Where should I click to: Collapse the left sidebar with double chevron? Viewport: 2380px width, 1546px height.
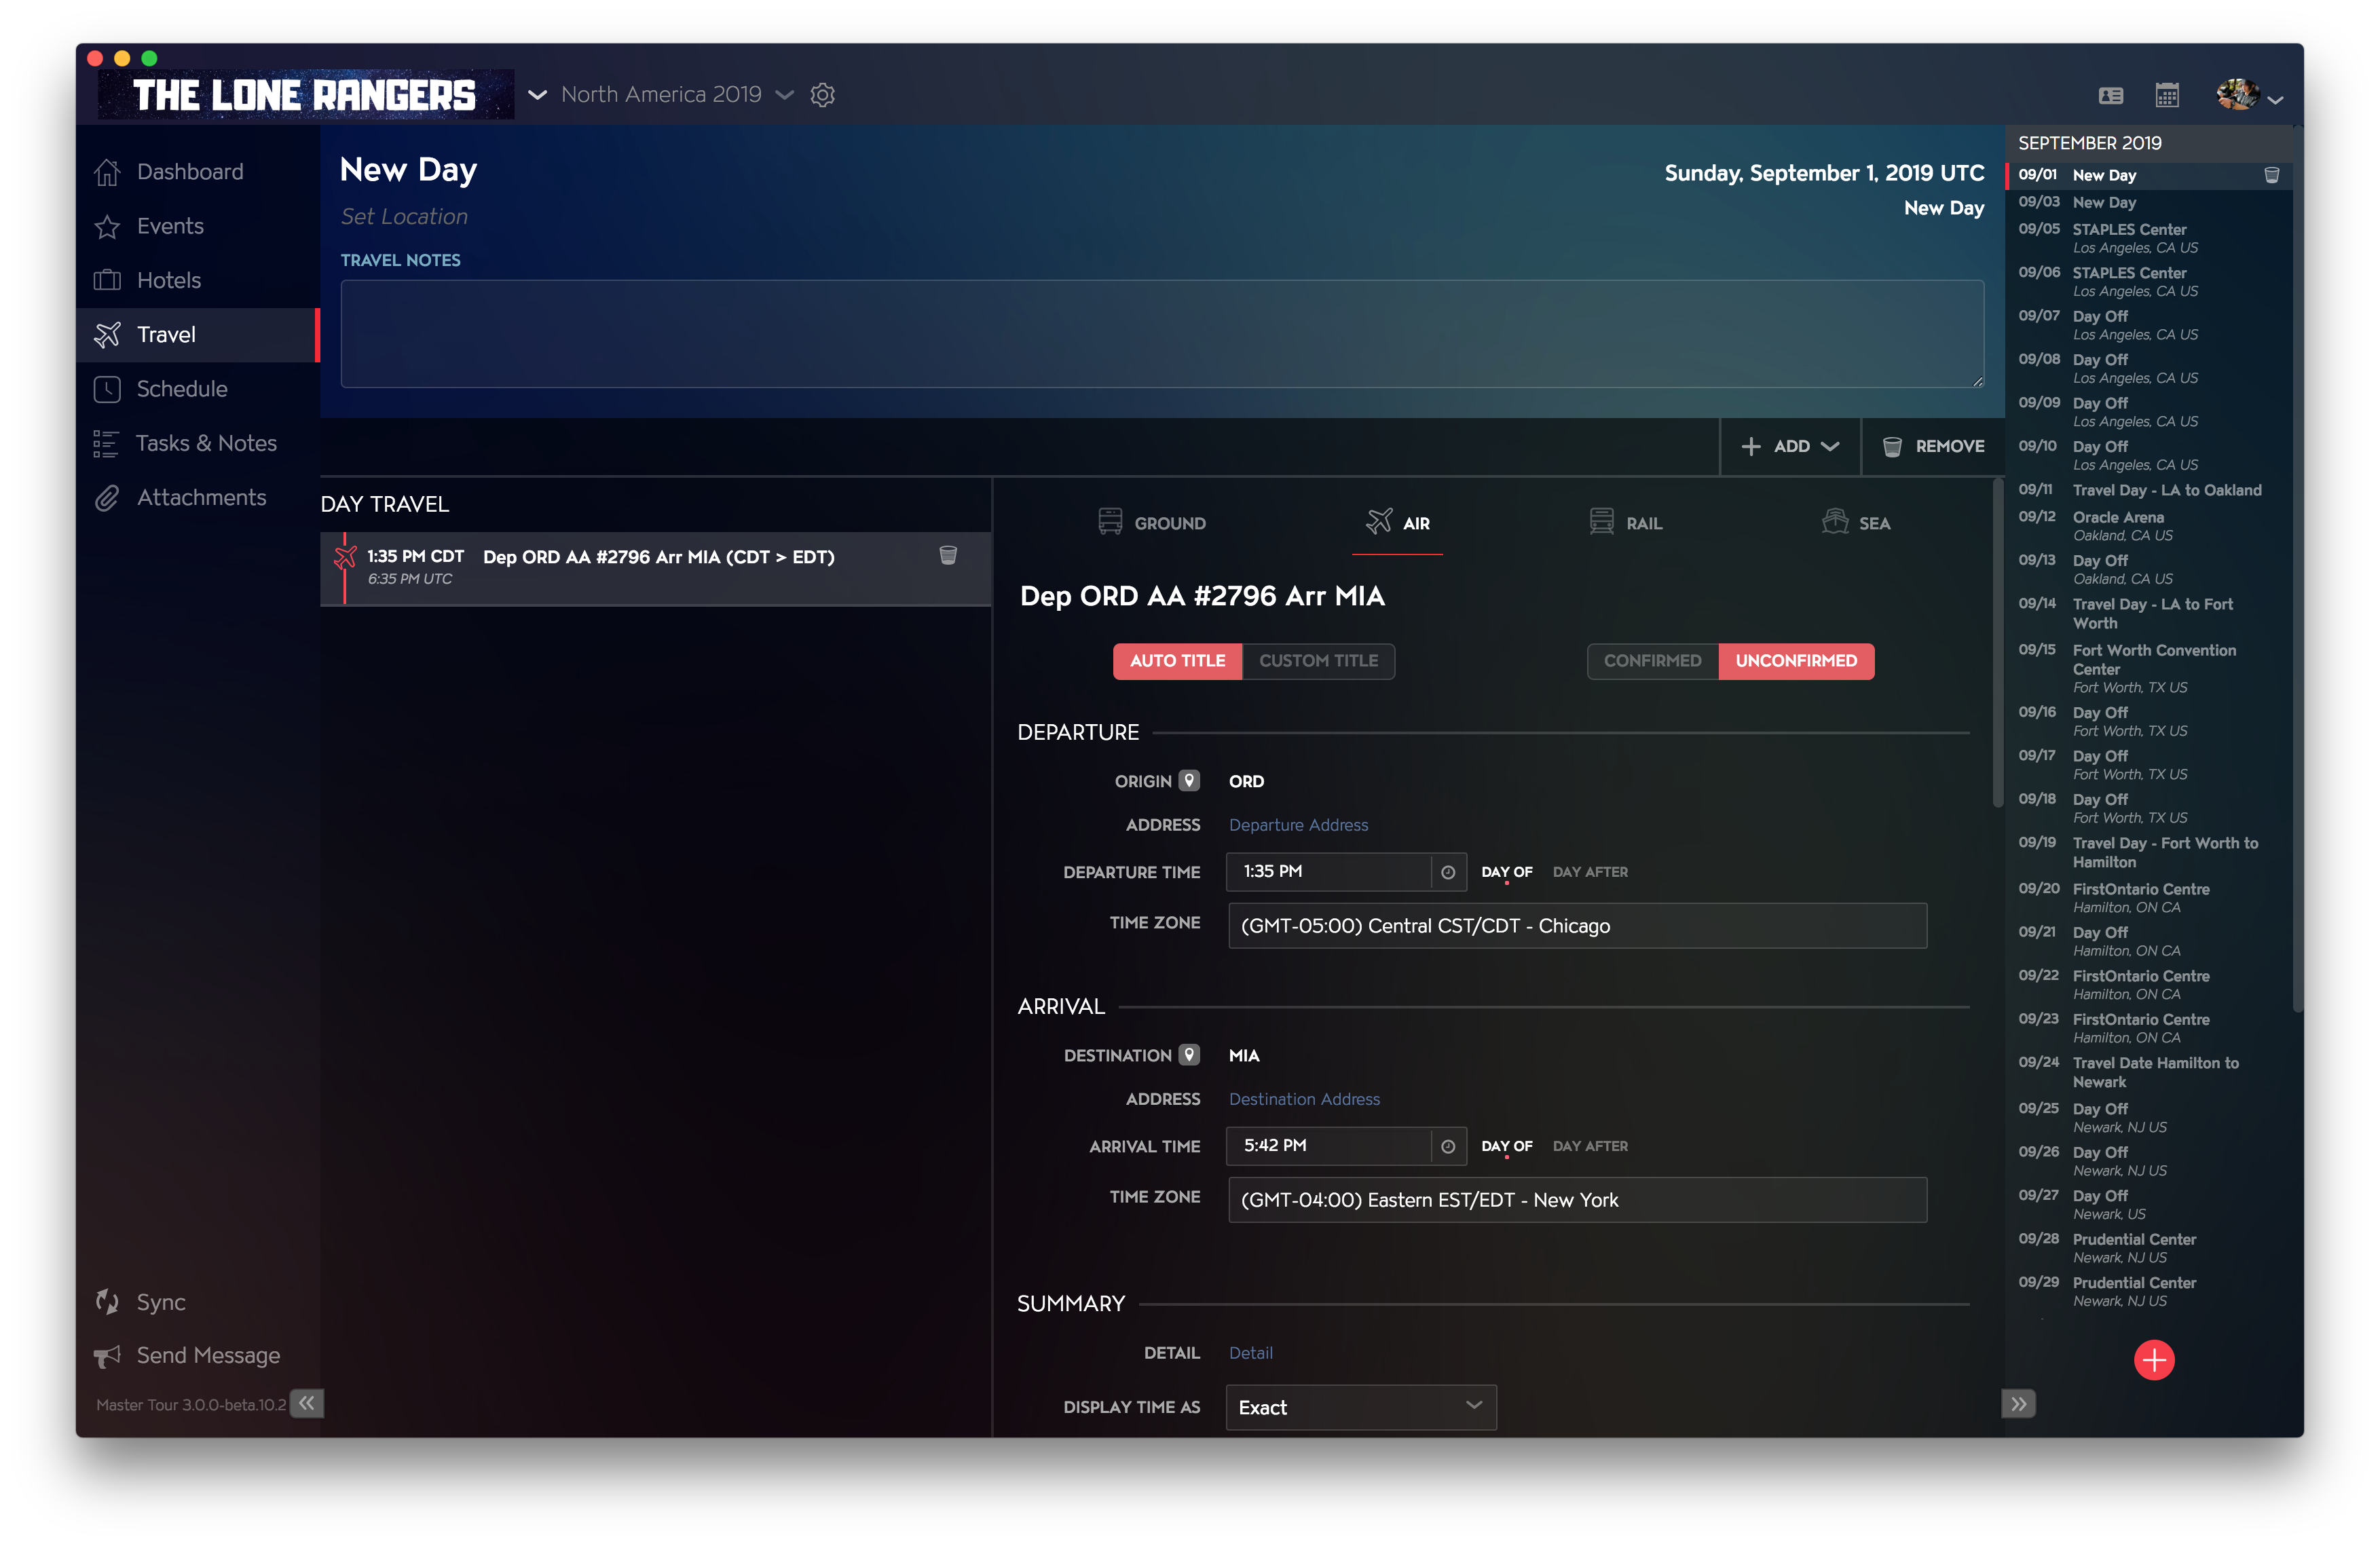point(307,1403)
